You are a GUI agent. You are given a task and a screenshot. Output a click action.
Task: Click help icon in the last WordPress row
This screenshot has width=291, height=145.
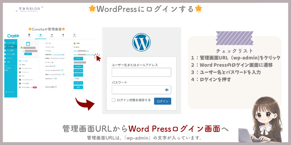[x=56, y=87]
